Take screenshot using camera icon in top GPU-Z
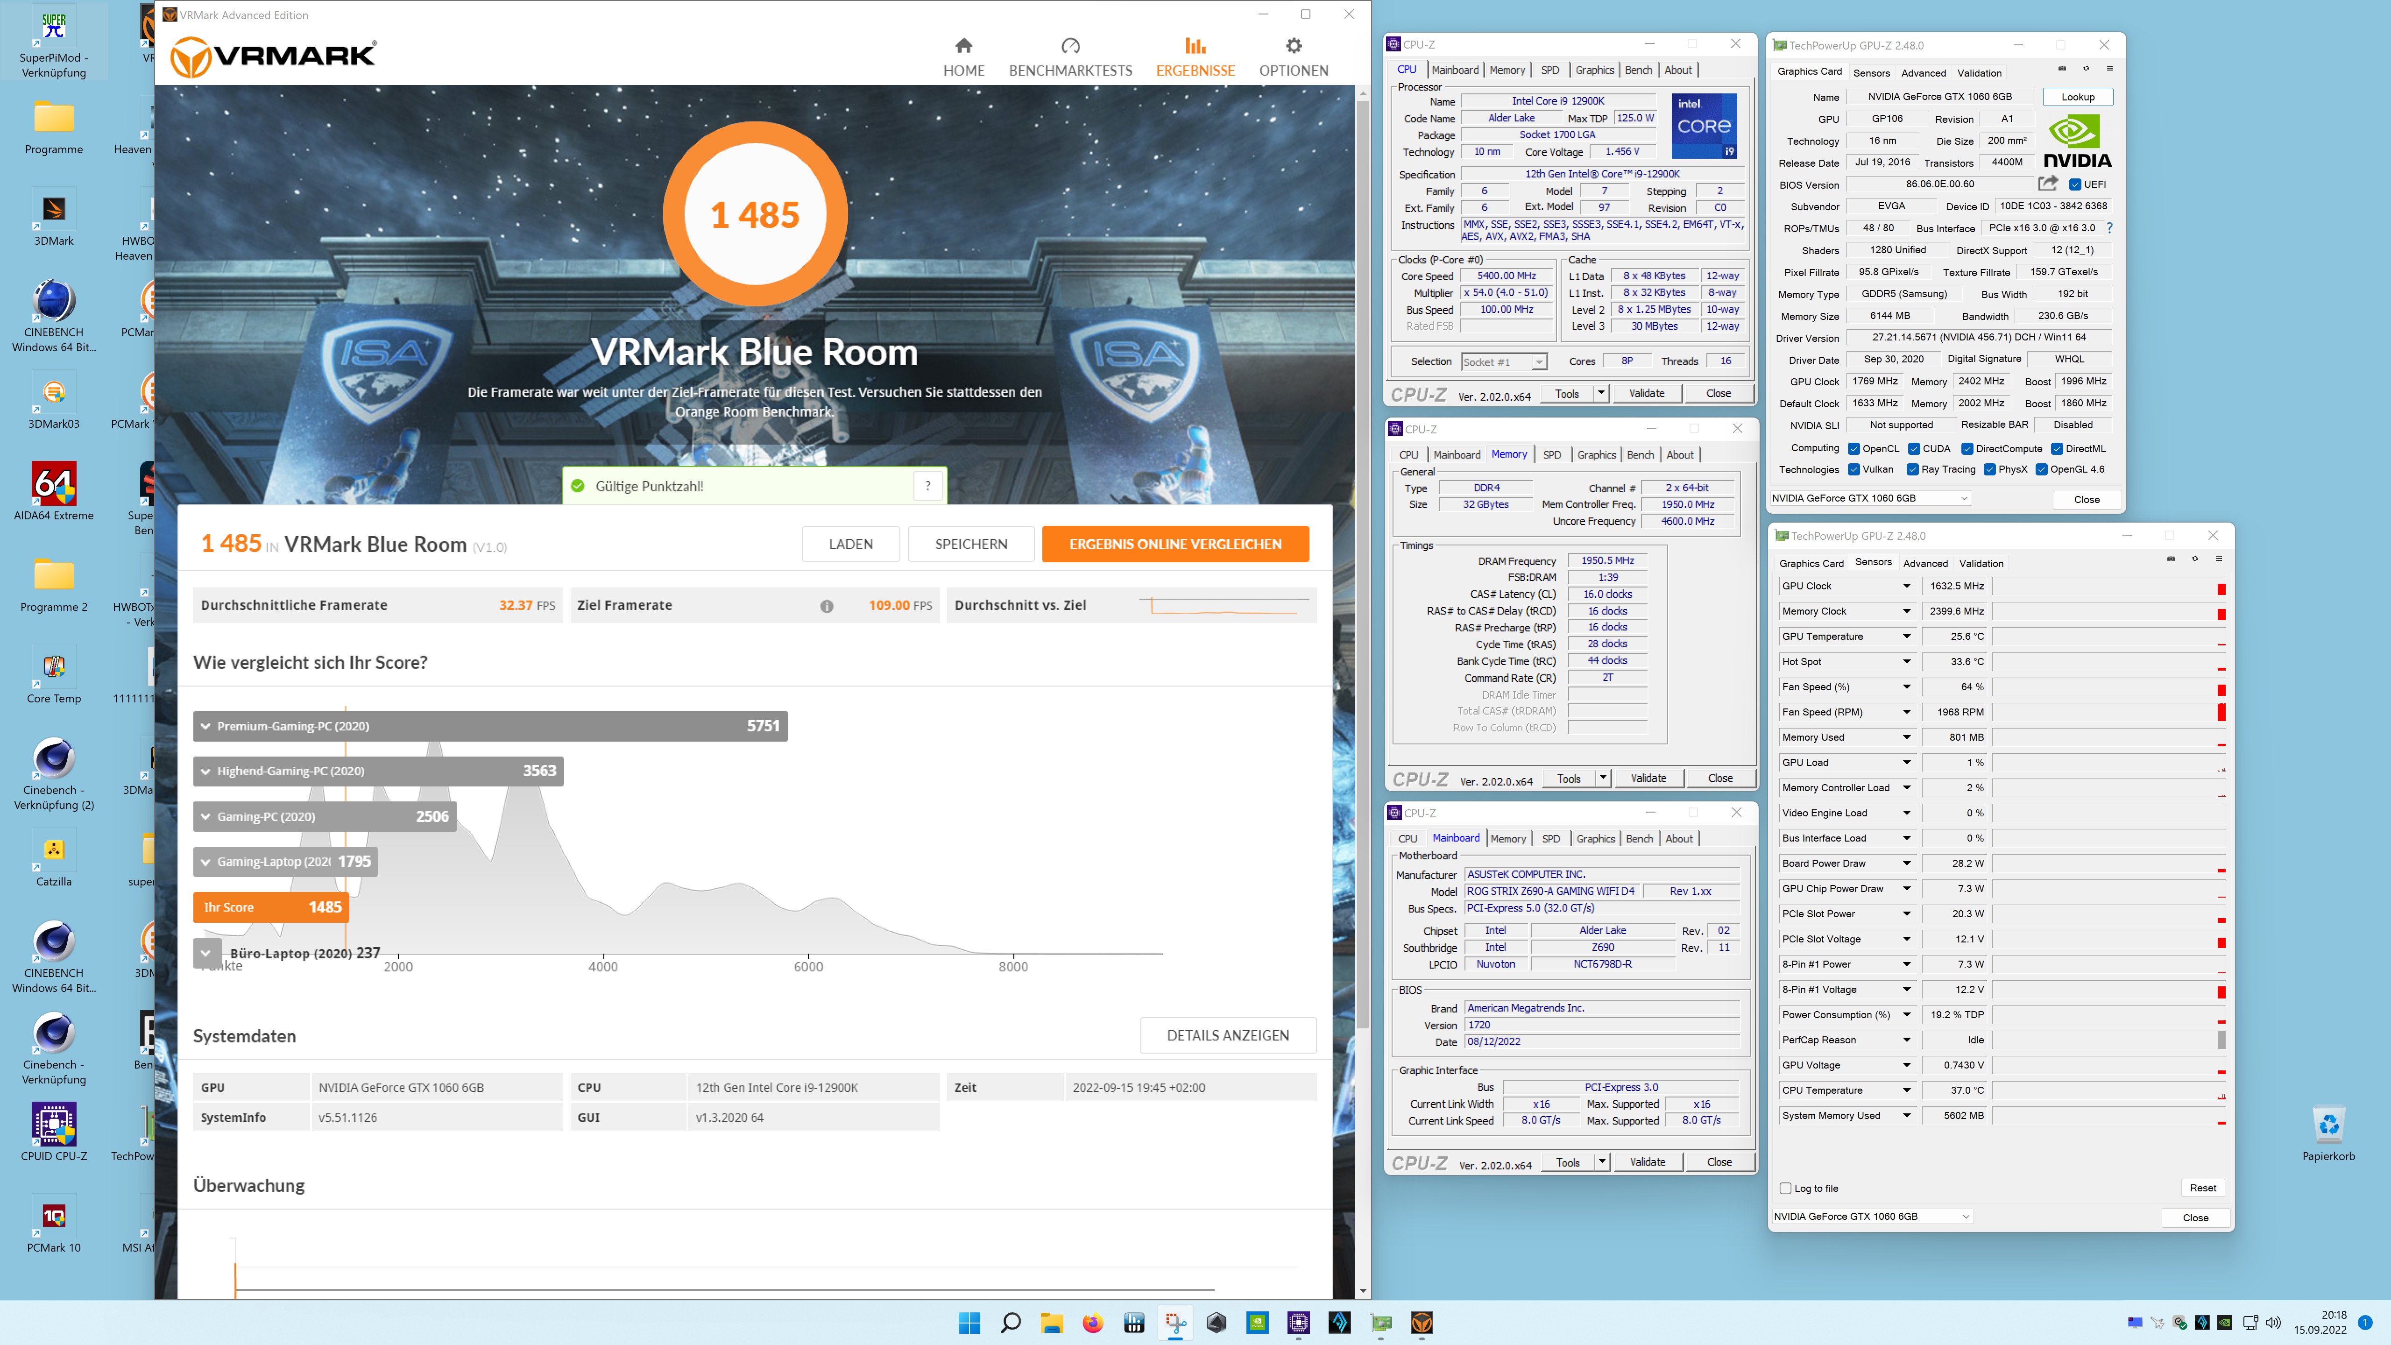This screenshot has height=1345, width=2391. tap(2061, 68)
